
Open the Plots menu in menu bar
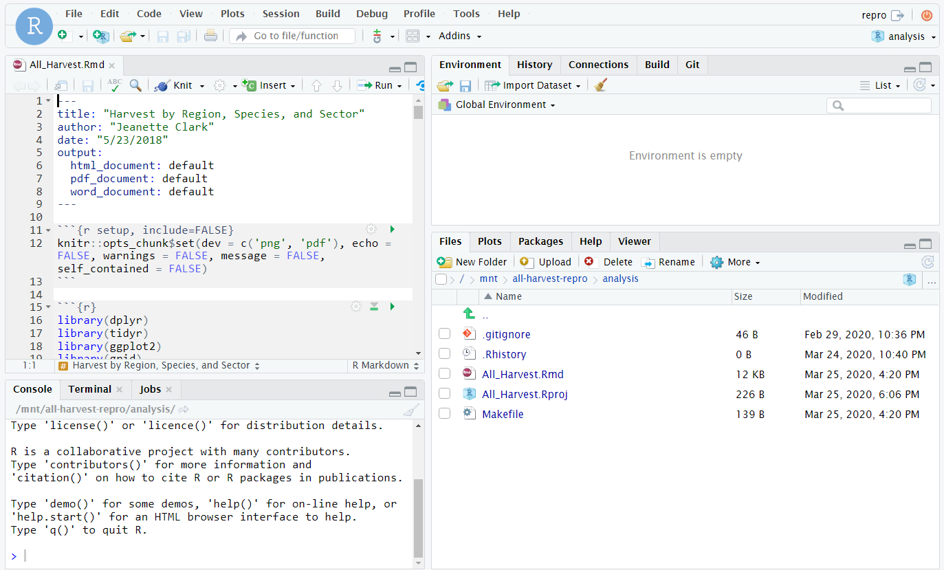point(232,14)
